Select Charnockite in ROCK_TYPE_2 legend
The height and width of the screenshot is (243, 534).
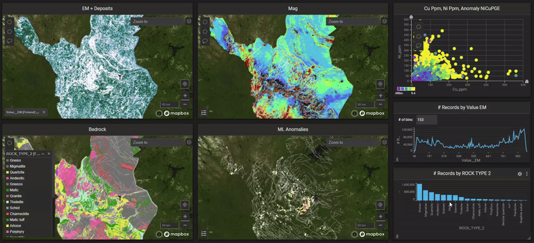17,214
